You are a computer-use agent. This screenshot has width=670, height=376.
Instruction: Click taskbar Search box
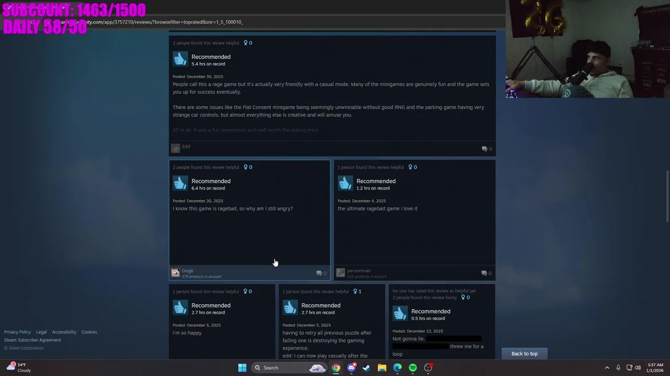pos(288,368)
